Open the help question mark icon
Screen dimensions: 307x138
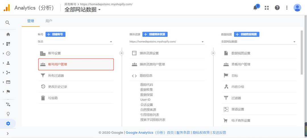coord(277,8)
